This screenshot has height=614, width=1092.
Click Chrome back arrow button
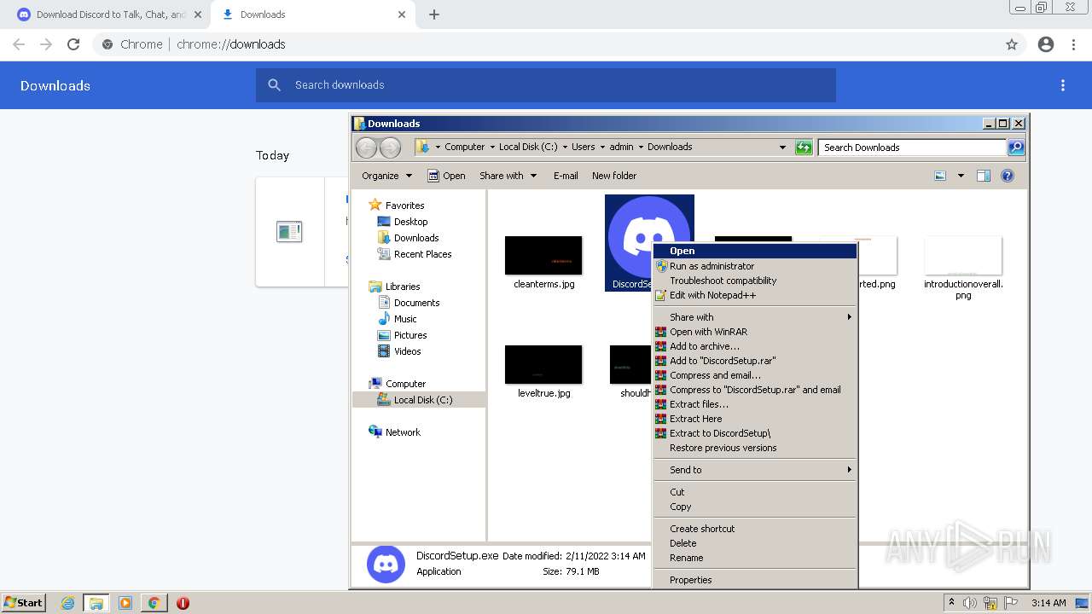click(19, 44)
